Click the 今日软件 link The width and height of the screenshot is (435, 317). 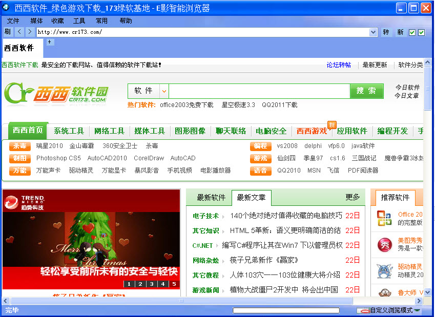407,88
